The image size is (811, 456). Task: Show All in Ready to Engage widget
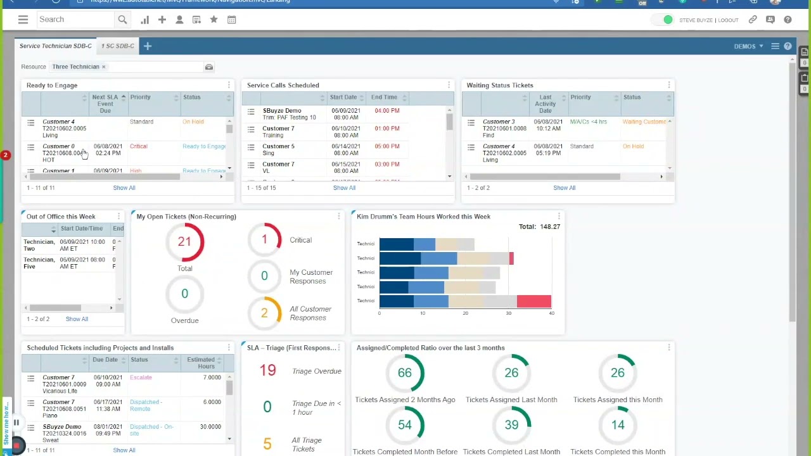[124, 188]
